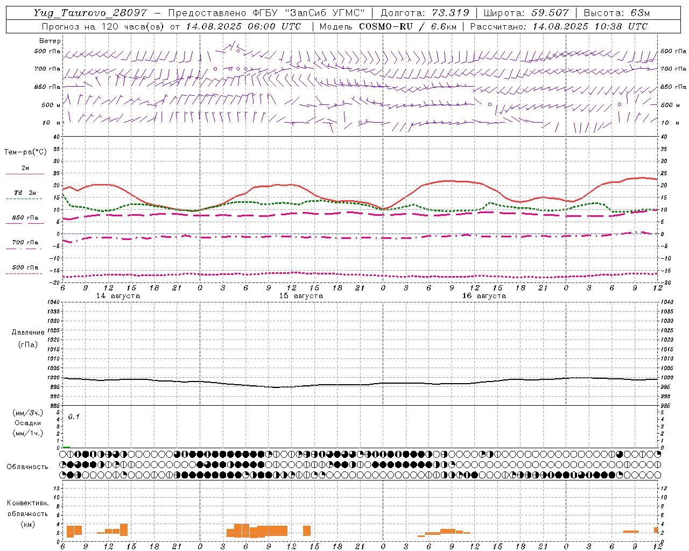Select the "Высота: 63м" elevation text
This screenshot has width=689, height=551.
tap(617, 13)
